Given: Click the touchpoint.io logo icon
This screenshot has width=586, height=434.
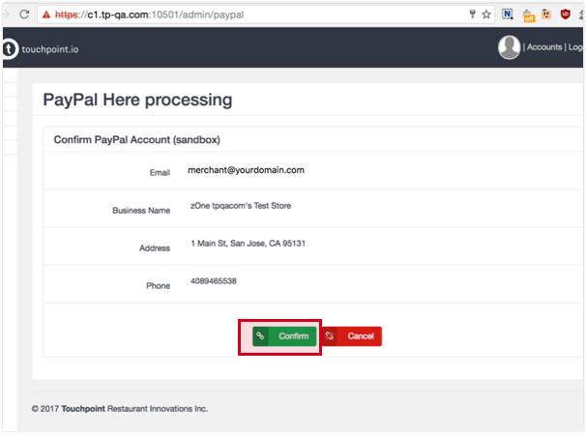Looking at the screenshot, I should click(10, 48).
